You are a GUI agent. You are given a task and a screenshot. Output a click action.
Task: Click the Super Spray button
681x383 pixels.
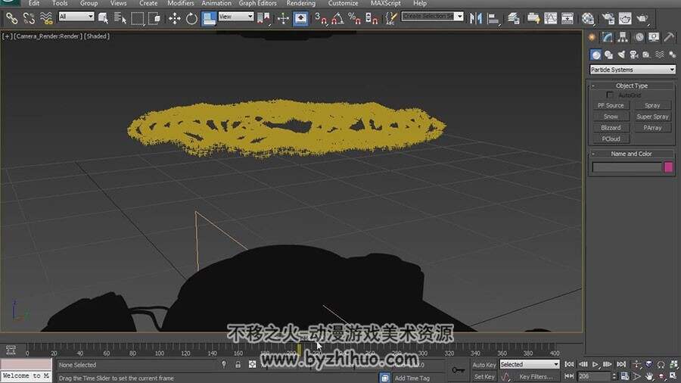coord(652,117)
